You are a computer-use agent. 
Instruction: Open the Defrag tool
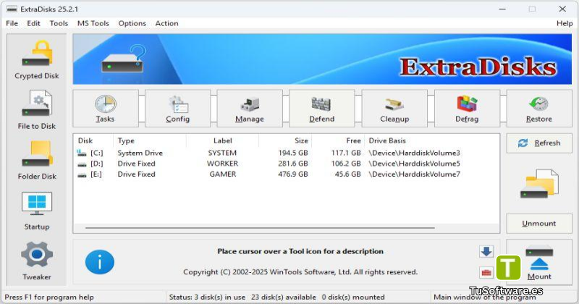tap(467, 109)
